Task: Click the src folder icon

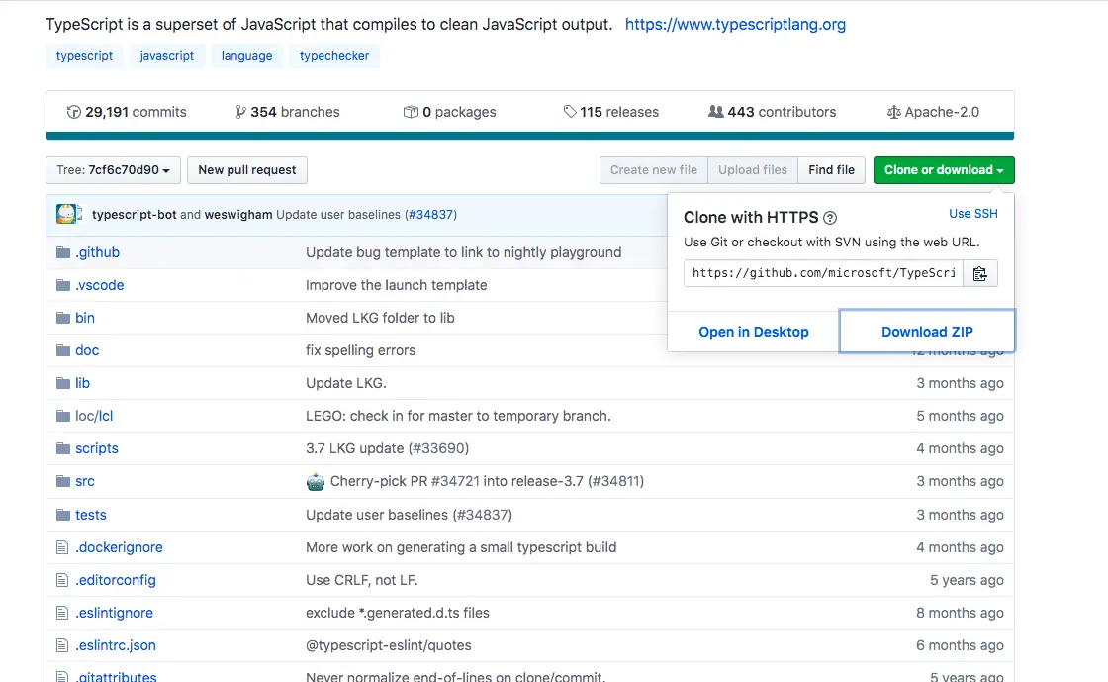Action: (x=63, y=481)
